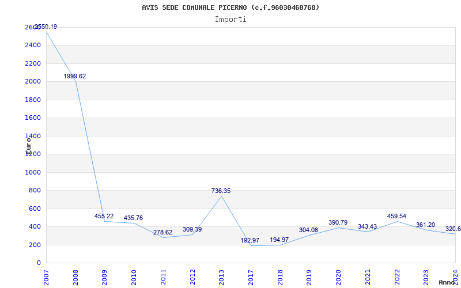Click the 278.62 value label
461x288 pixels.
(163, 233)
